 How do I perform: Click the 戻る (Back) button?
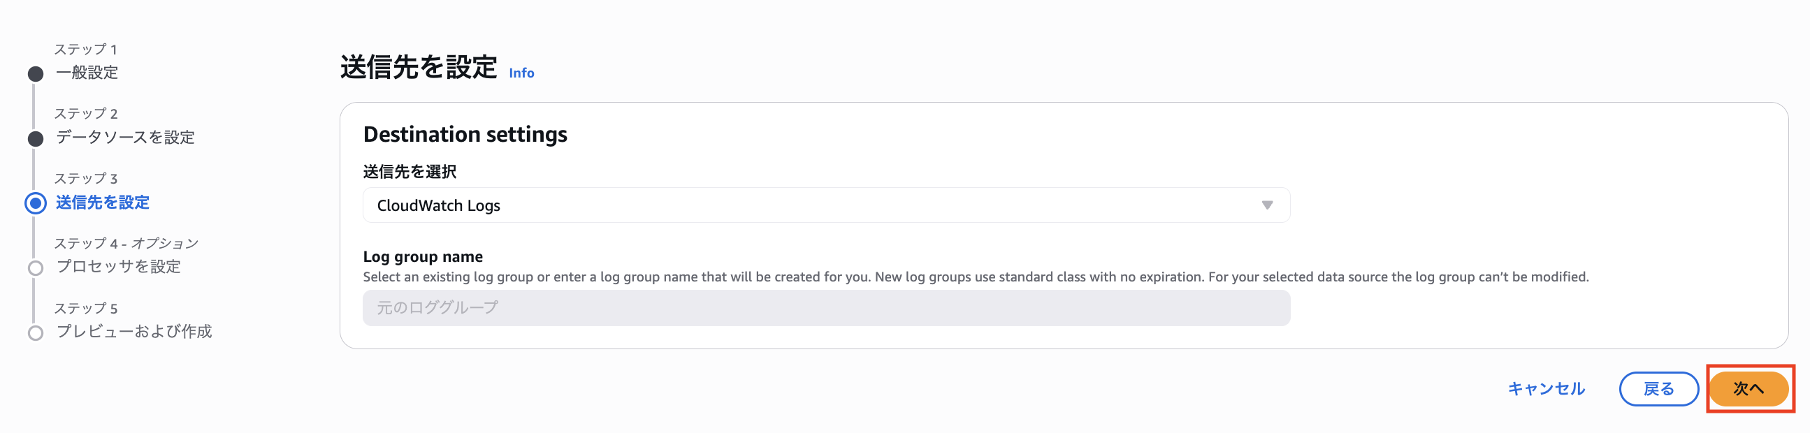[x=1658, y=389]
